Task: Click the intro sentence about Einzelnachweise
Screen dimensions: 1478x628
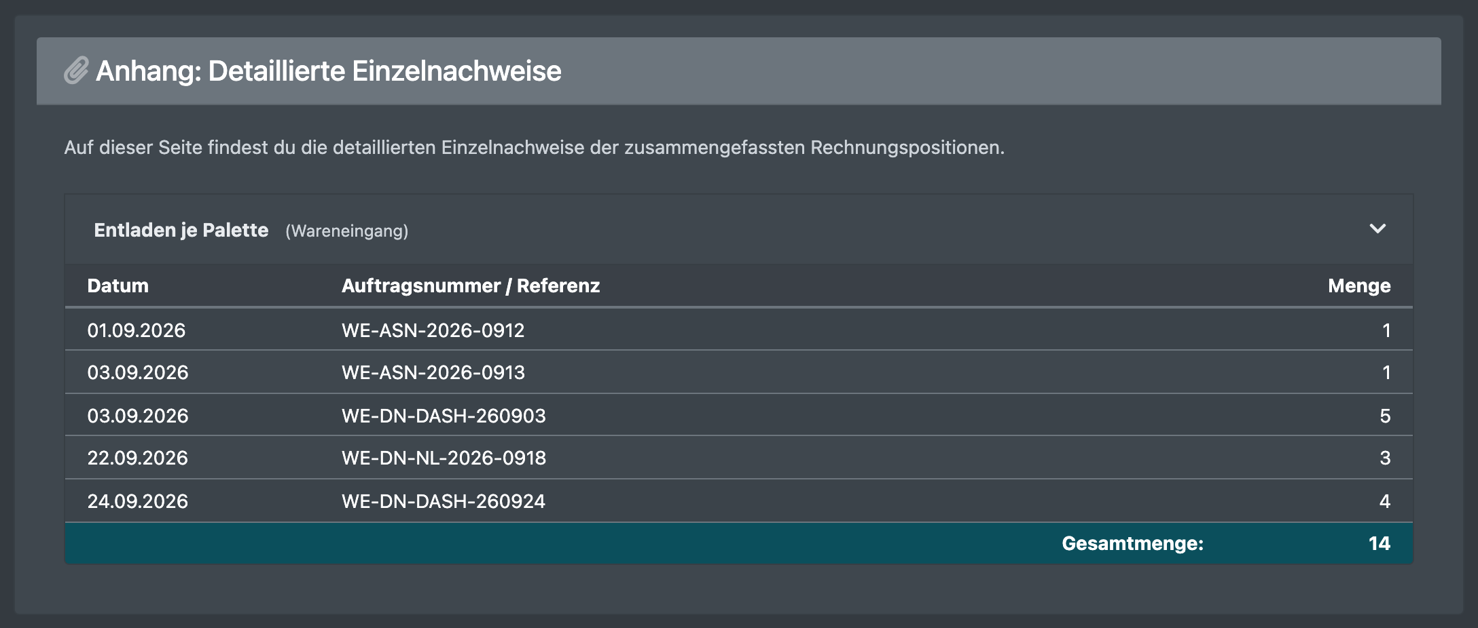Action: tap(534, 148)
